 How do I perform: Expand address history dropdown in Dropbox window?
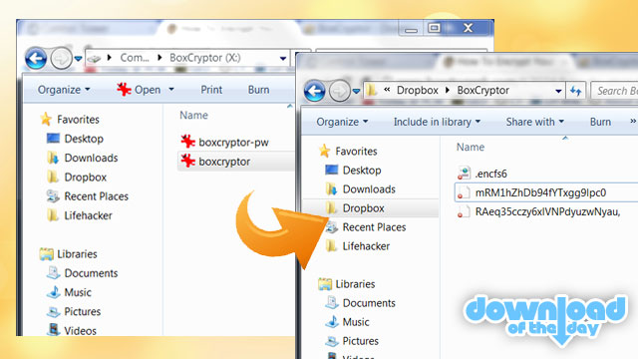click(x=558, y=91)
